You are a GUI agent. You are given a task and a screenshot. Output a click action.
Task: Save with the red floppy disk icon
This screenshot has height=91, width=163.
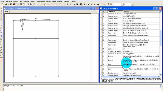coord(13,4)
